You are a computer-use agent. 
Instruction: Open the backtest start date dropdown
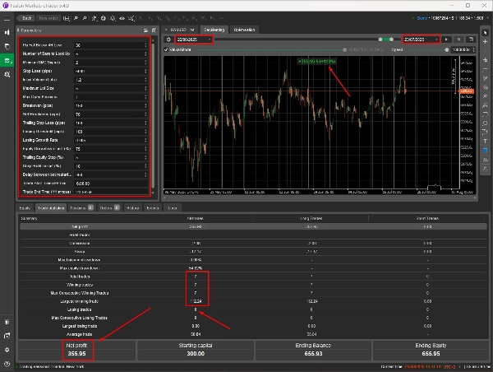[194, 40]
